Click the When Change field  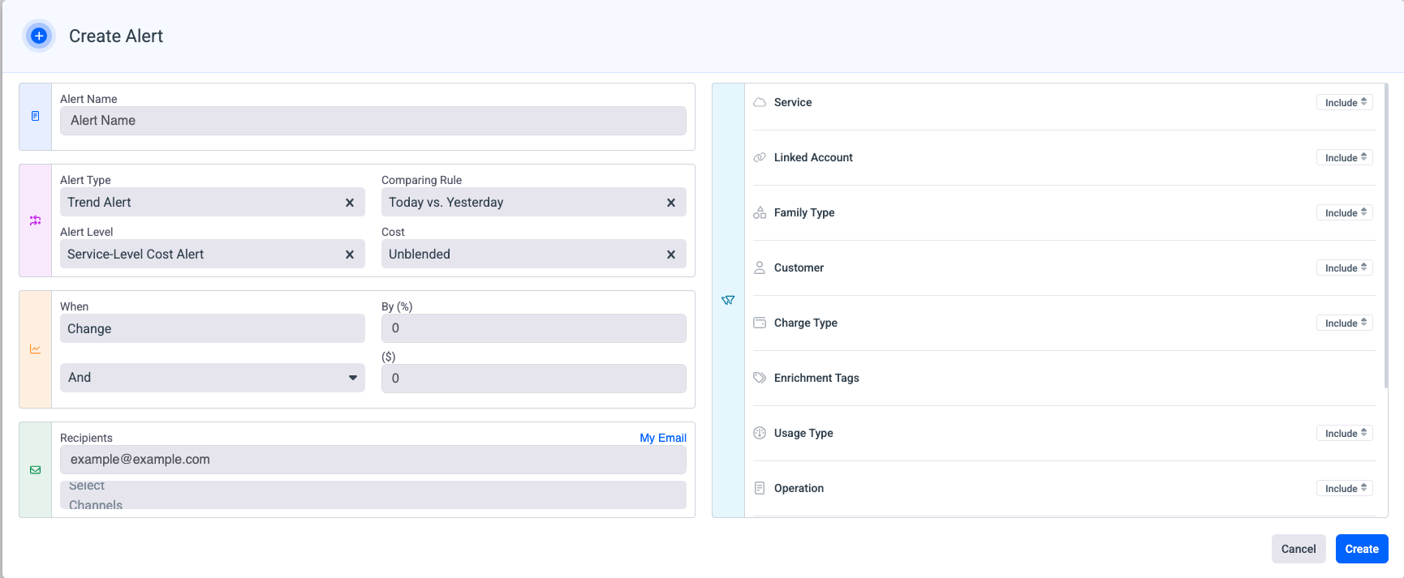coord(213,328)
